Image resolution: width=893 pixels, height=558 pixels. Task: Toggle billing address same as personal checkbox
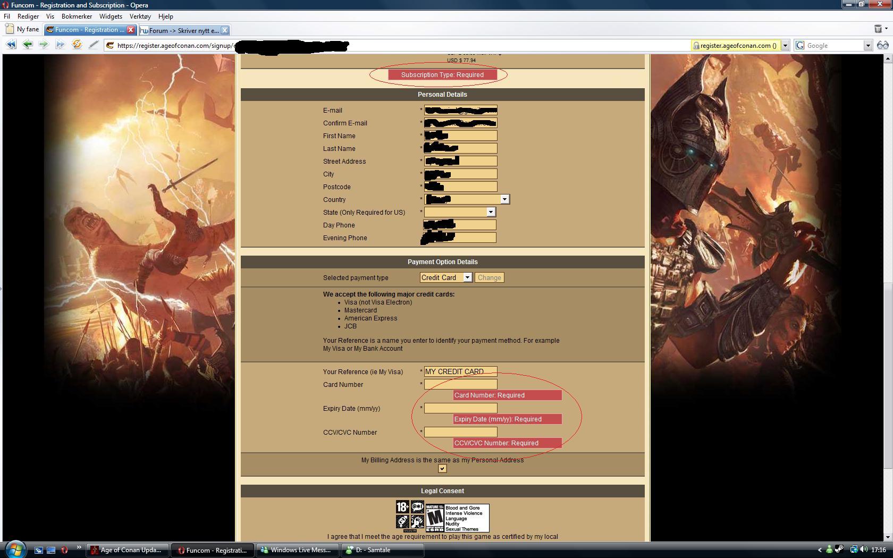(442, 469)
